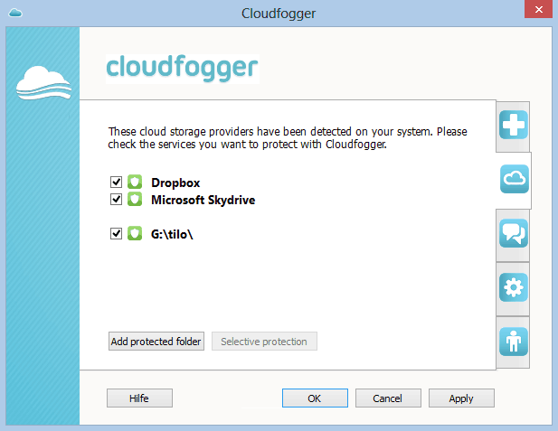Apply changes with Apply button
This screenshot has height=431, width=558.
click(461, 398)
